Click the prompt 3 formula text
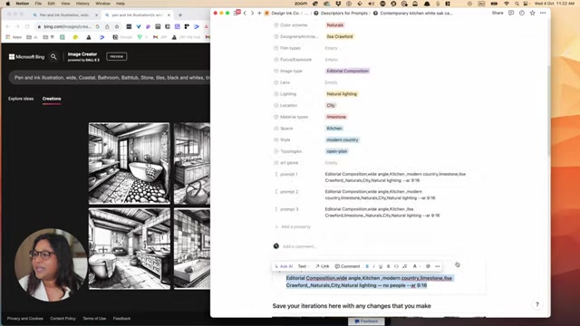Viewport: 580px width, 326px height. pos(382,212)
